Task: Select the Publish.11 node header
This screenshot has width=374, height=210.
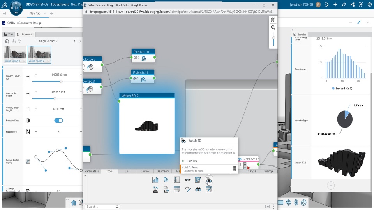Action: (x=143, y=72)
